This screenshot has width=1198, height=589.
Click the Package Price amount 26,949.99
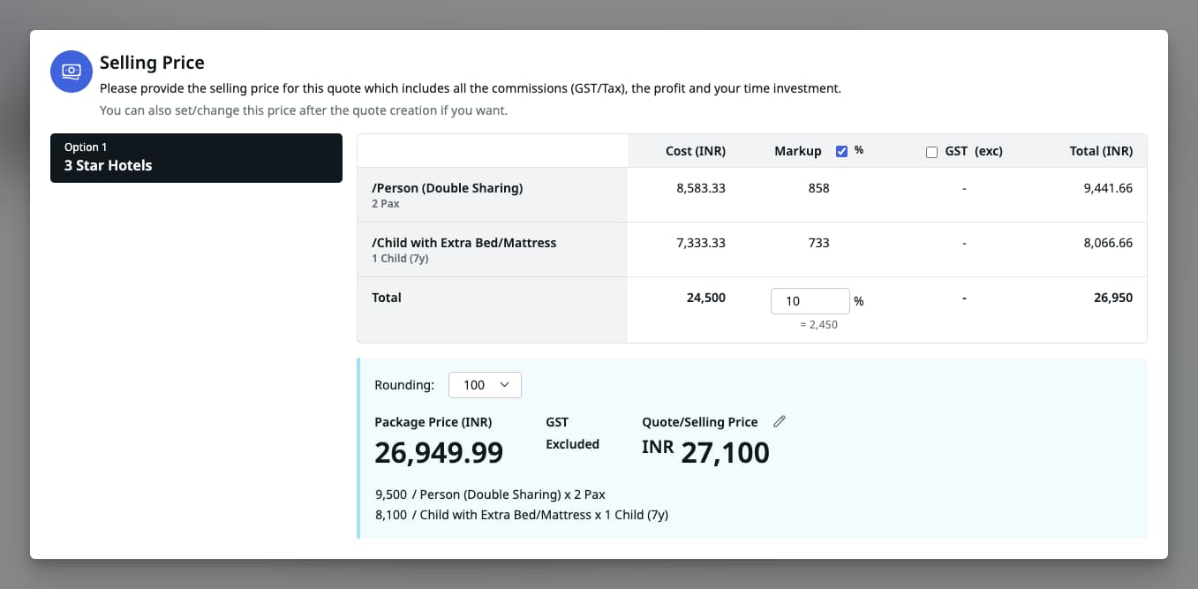click(x=439, y=452)
